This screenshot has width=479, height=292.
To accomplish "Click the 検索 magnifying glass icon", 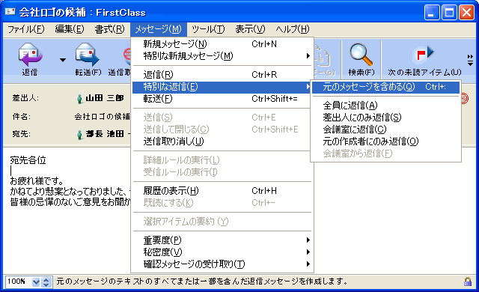I will click(x=361, y=55).
